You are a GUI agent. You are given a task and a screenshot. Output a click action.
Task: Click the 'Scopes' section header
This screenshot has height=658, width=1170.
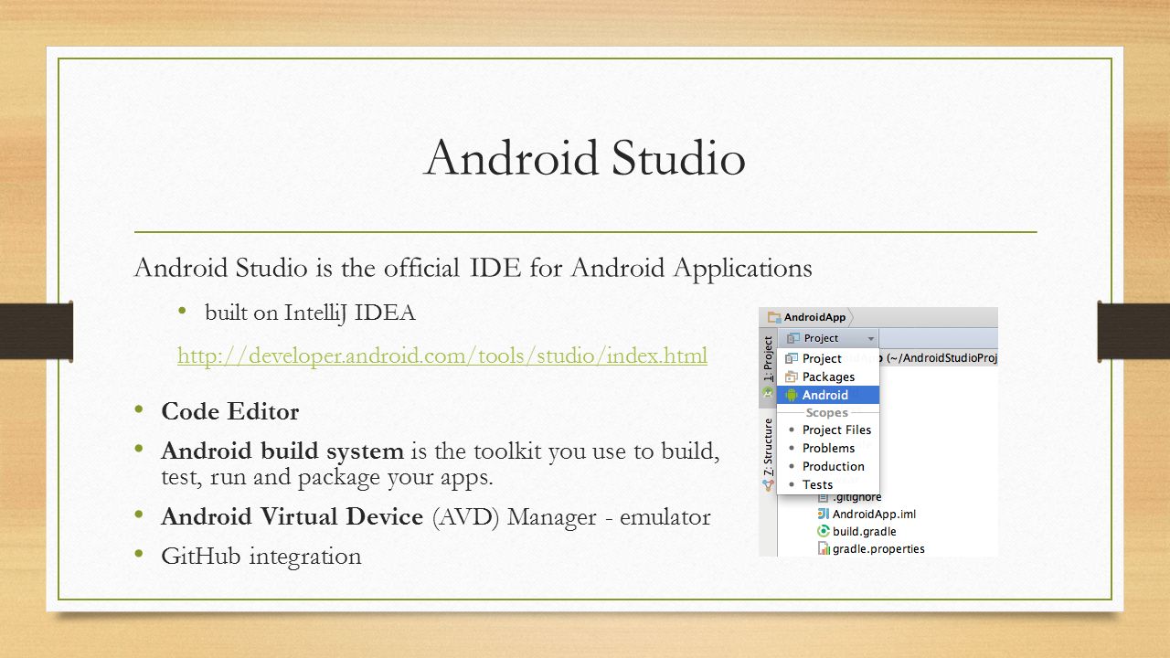coord(826,413)
